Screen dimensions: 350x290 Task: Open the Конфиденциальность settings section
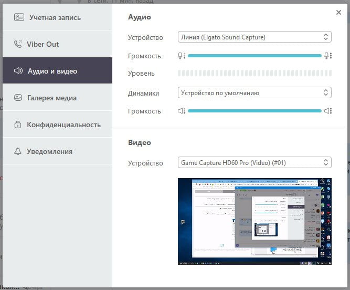[57, 125]
